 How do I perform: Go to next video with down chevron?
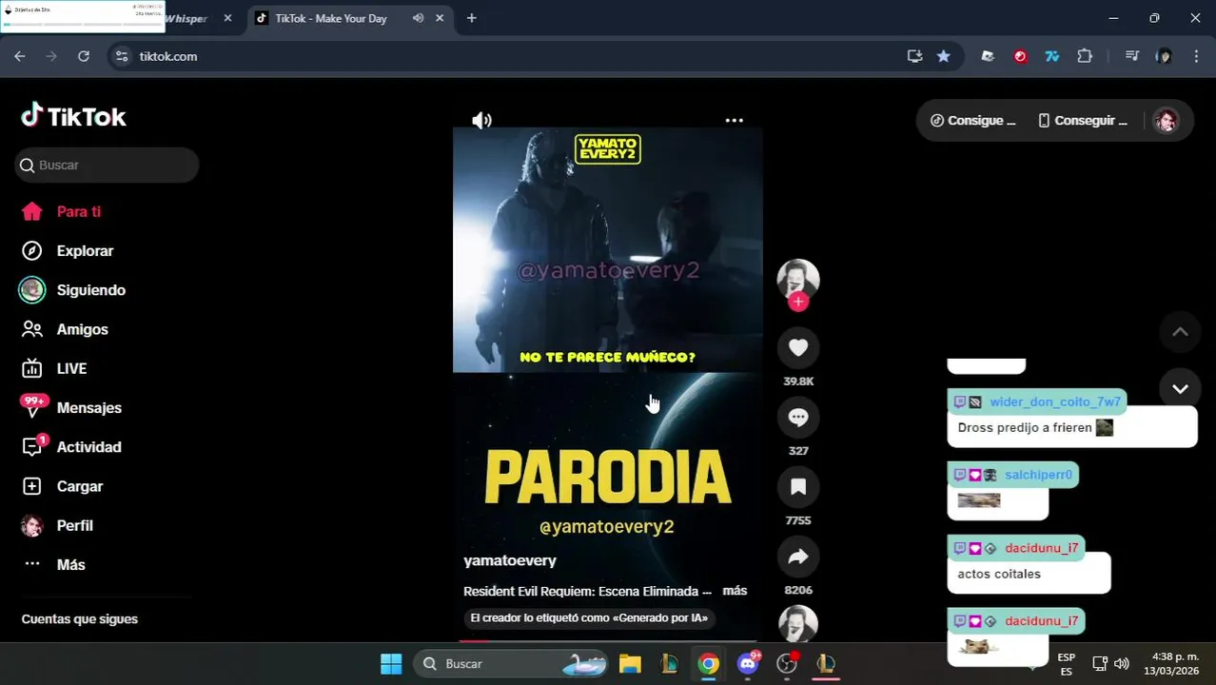pyautogui.click(x=1180, y=388)
